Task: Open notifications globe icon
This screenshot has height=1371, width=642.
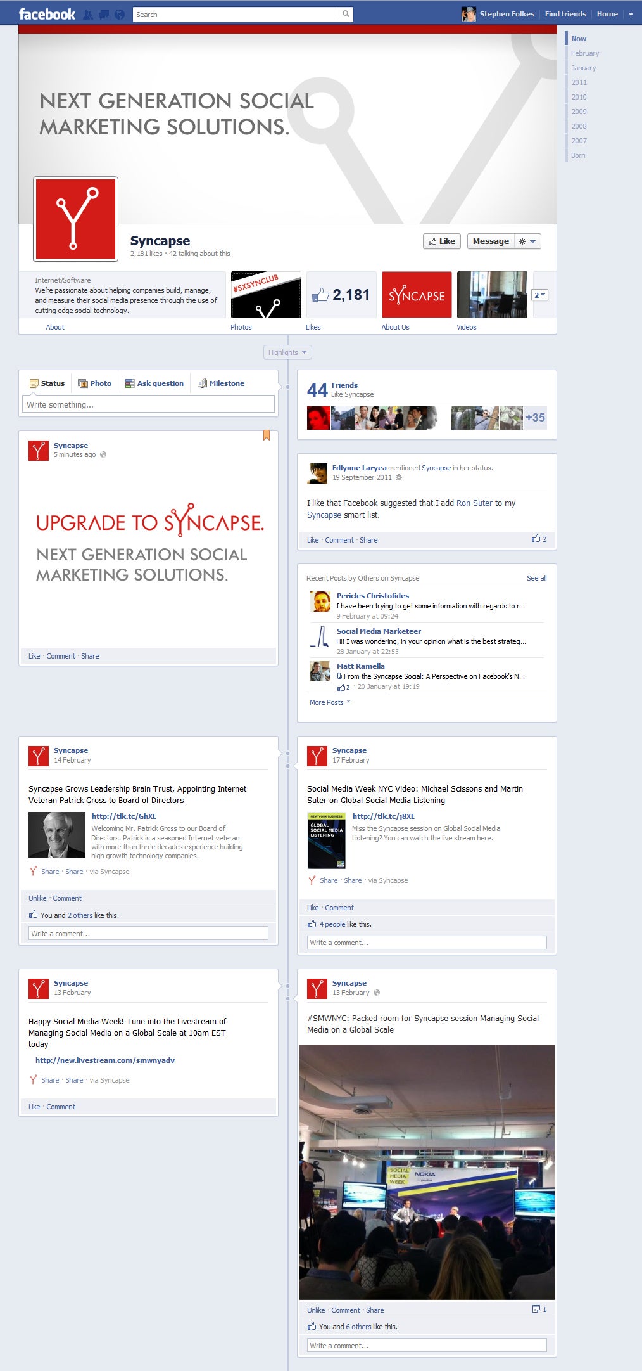Action: [119, 15]
